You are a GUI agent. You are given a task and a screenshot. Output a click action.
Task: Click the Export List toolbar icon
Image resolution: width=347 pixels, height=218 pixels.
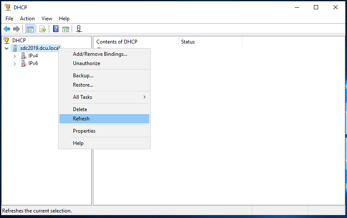(x=42, y=29)
